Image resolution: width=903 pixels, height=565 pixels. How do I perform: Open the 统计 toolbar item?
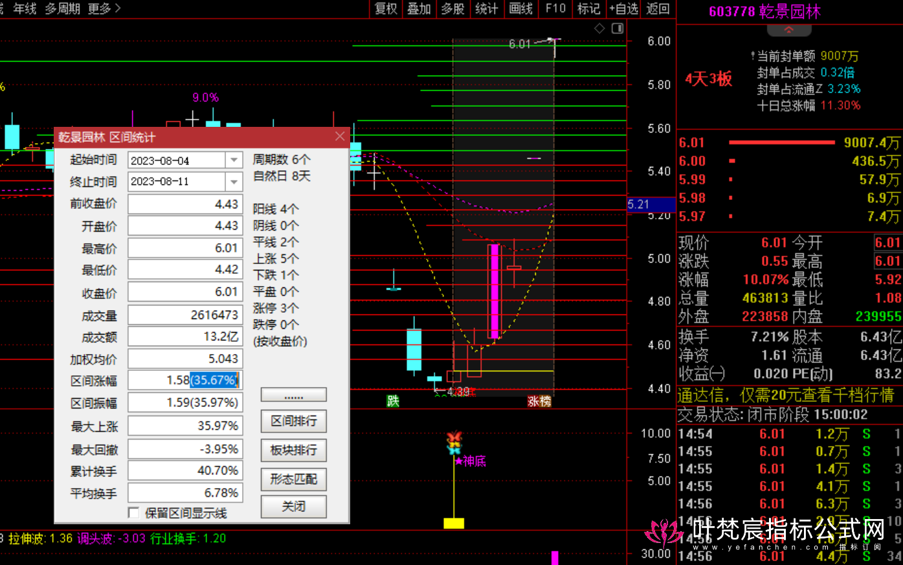(x=487, y=8)
